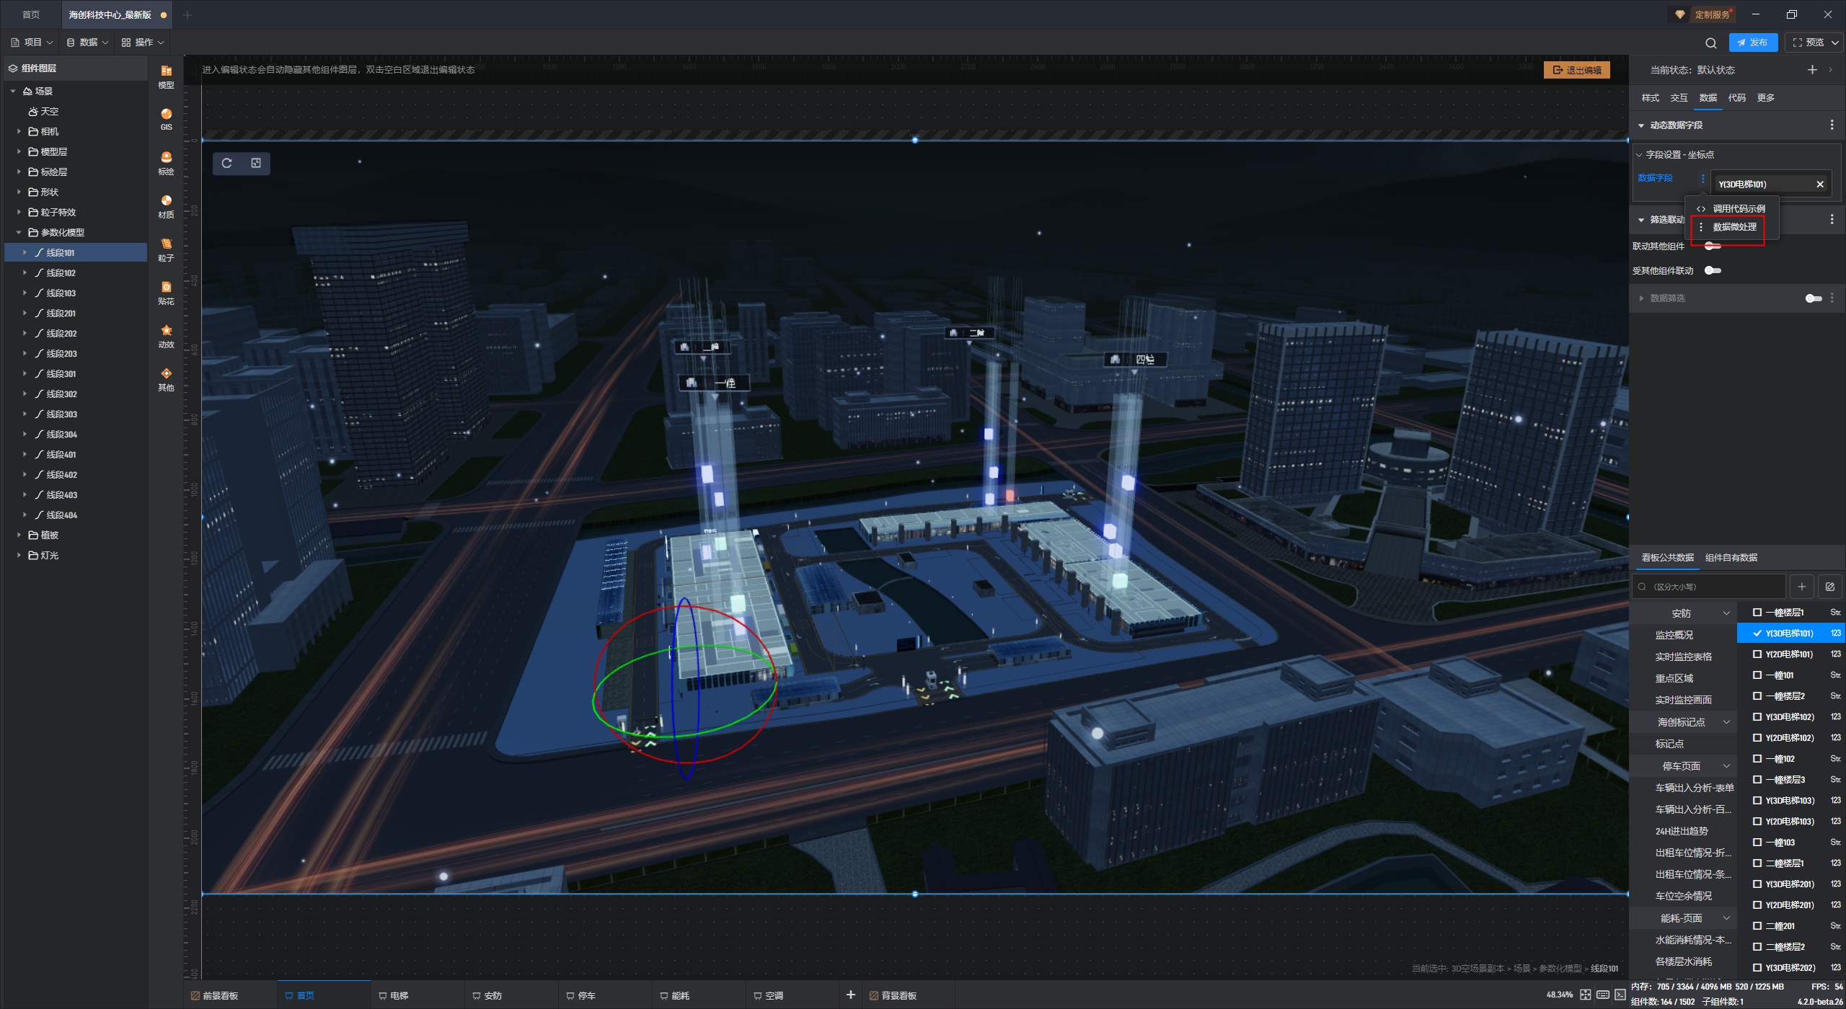Click the 发布 publish button
1846x1009 pixels.
(1752, 43)
